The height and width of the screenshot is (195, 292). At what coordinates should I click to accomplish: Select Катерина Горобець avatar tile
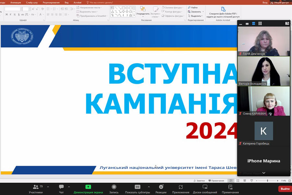pyautogui.click(x=263, y=131)
